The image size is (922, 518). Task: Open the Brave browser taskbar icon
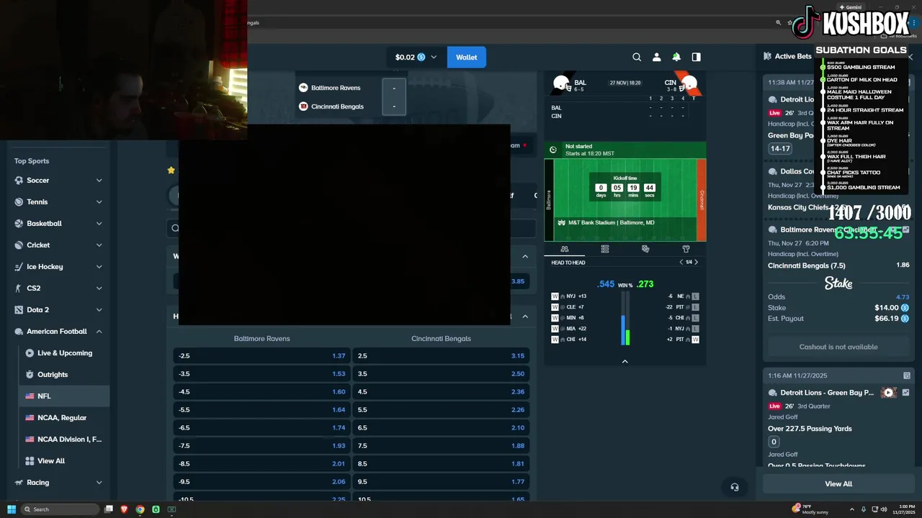click(124, 509)
